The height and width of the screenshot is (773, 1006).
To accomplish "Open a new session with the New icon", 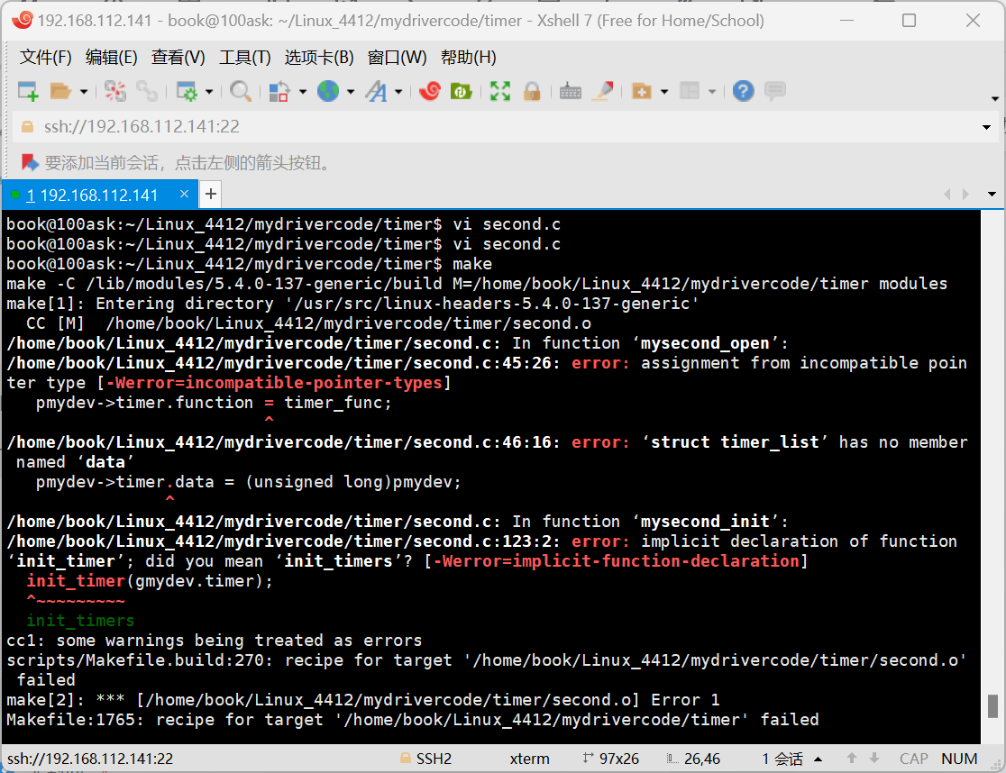I will 27,90.
